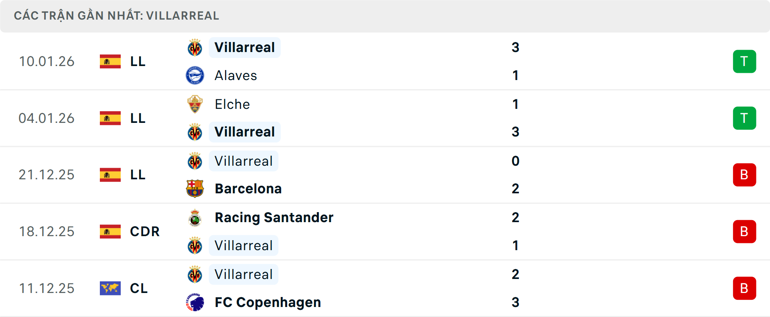Open the Racing Santander team link
The image size is (770, 317).
pyautogui.click(x=274, y=218)
